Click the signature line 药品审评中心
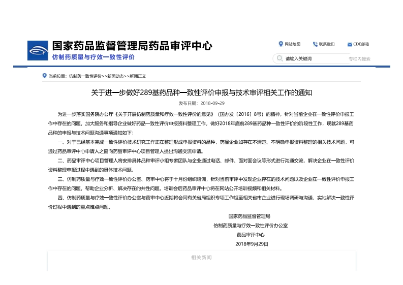403x285 pixels. click(251, 235)
